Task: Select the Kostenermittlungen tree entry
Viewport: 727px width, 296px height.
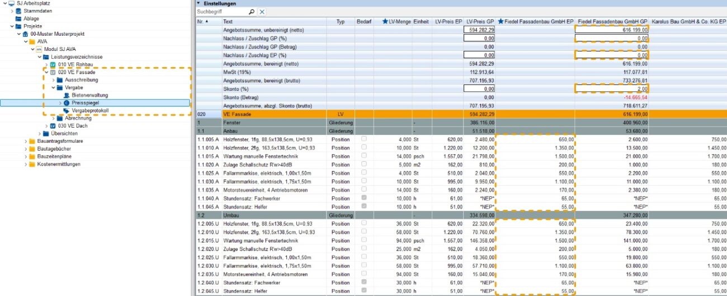Action: pos(59,164)
